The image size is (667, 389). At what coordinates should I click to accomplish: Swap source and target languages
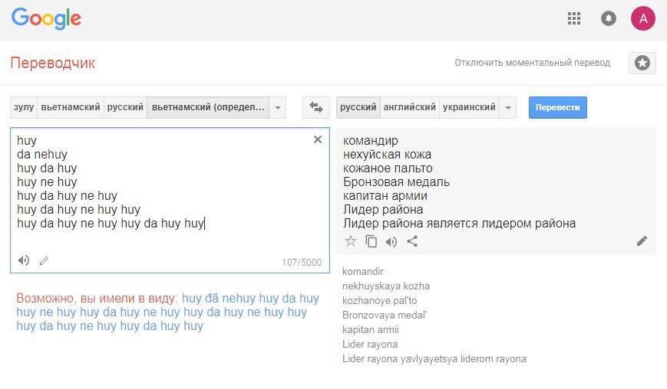[315, 107]
